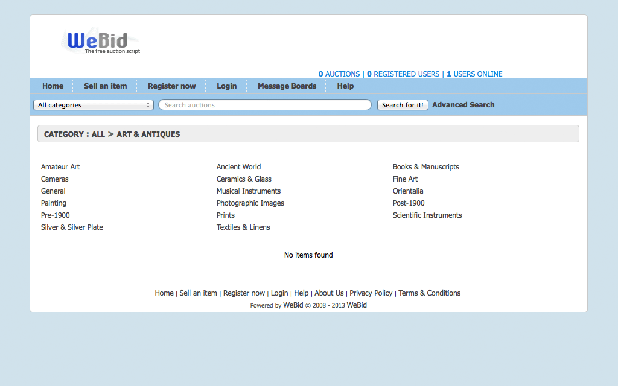Open the All categories dropdown
618x386 pixels.
94,105
